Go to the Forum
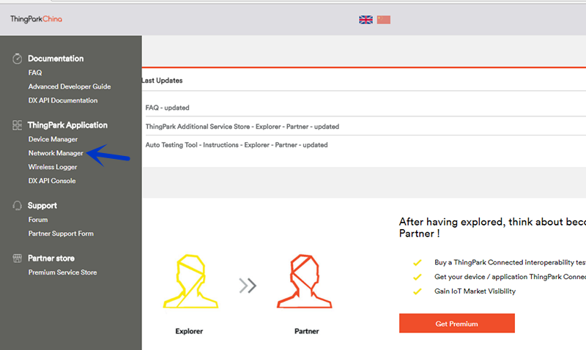This screenshot has width=586, height=350. pos(38,220)
